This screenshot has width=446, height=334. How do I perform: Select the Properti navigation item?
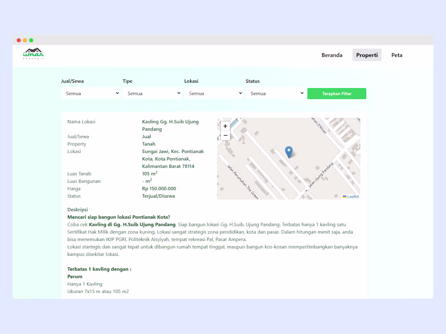367,55
